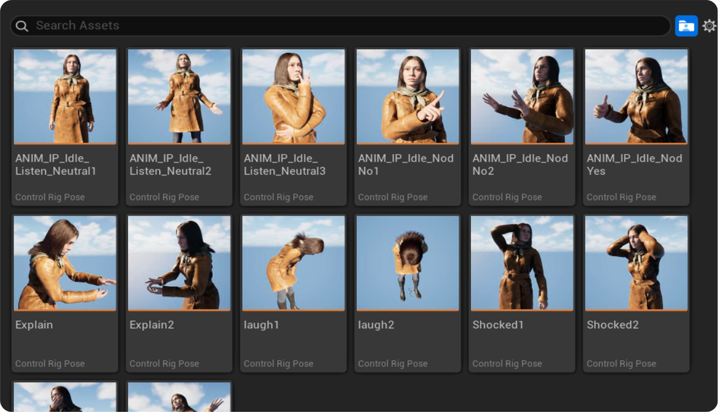
Task: Click the Explain2 asset name label
Action: tap(152, 325)
